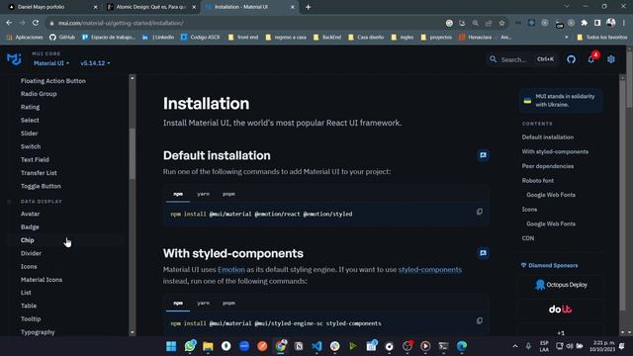Open the MUI stands with Ukraine banner
The width and height of the screenshot is (633, 356).
click(561, 101)
